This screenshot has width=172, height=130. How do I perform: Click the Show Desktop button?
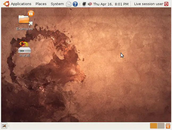click(4, 126)
